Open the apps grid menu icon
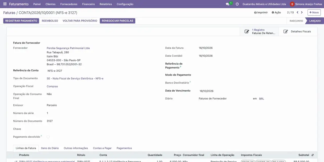 5,4
